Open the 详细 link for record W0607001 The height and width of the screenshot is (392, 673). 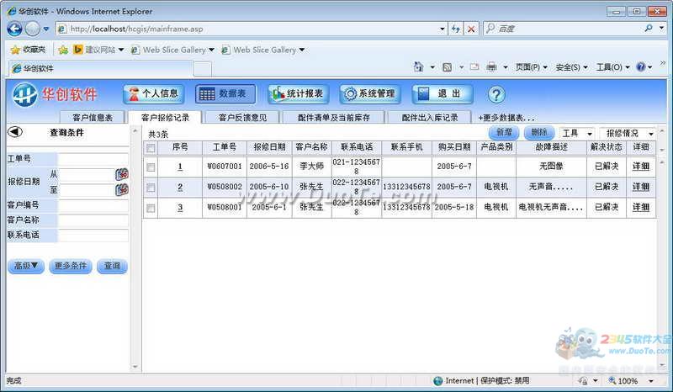pos(641,167)
